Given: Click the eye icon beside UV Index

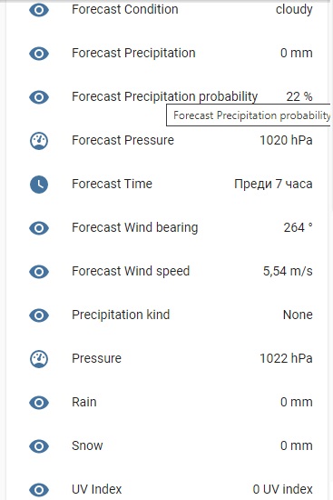Looking at the screenshot, I should 39,490.
